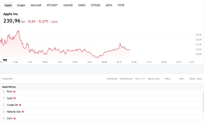Open the Gold futures row
The image size is (204, 122).
click(101, 98)
